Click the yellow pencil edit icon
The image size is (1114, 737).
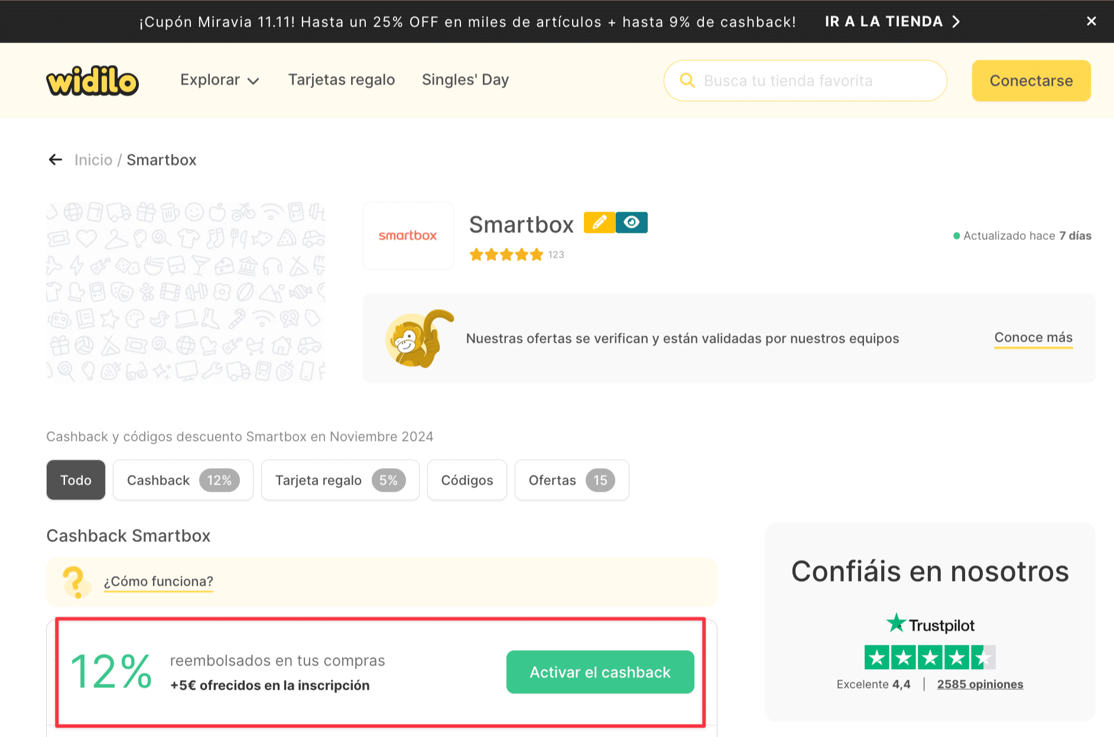point(599,222)
